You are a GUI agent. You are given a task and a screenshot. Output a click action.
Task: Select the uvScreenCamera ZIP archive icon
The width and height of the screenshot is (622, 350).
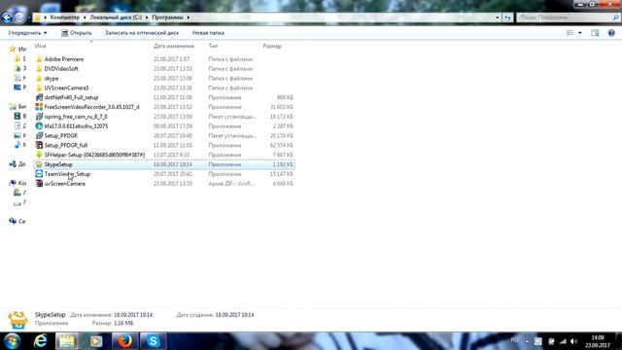pos(39,184)
